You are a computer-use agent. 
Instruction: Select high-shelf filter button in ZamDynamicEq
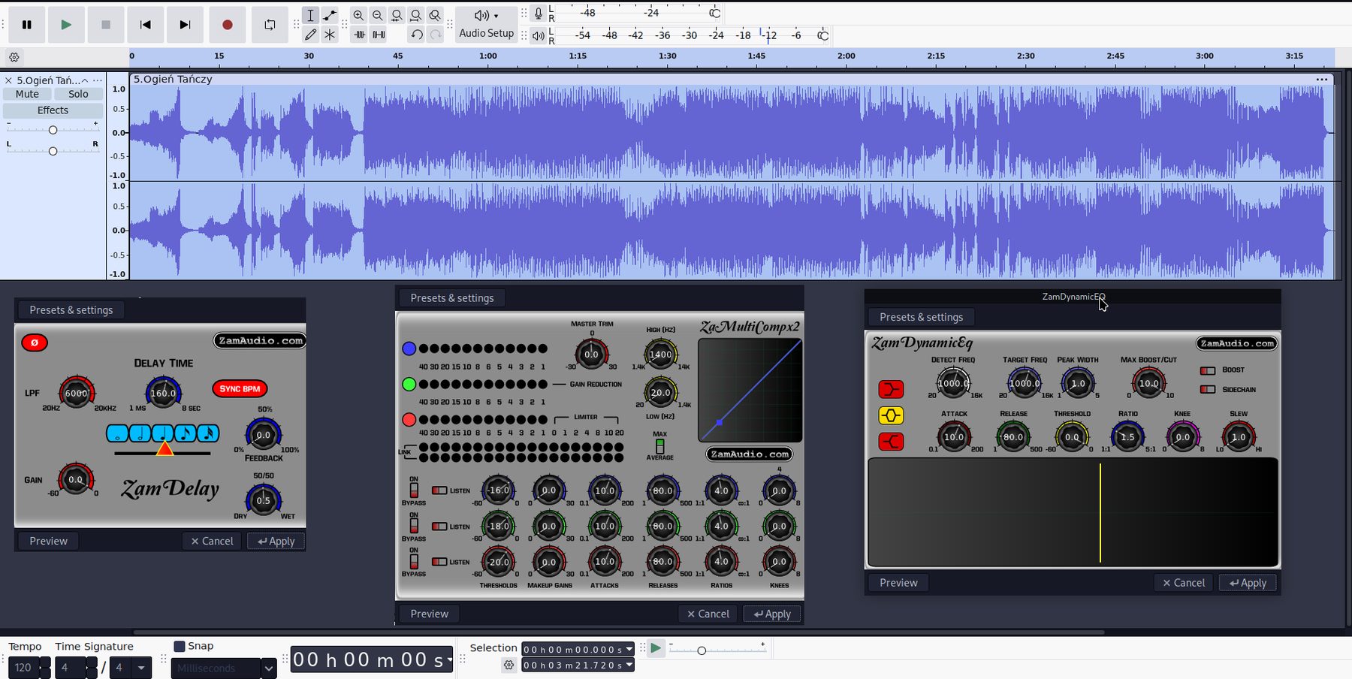click(x=891, y=442)
